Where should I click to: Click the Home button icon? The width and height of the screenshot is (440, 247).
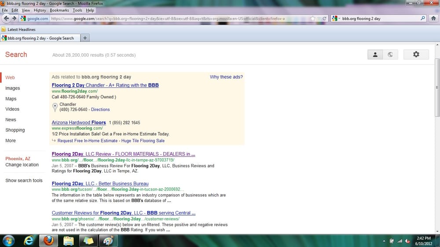point(433,18)
